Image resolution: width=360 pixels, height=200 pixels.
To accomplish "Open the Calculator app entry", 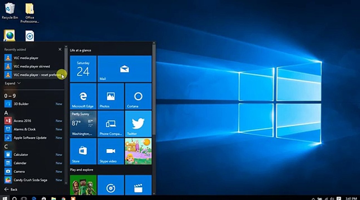I will click(x=33, y=154).
